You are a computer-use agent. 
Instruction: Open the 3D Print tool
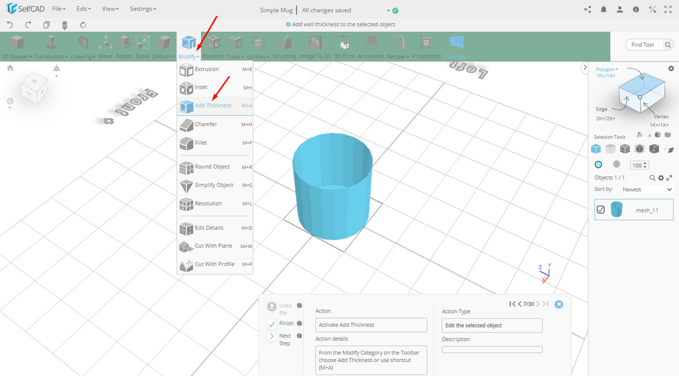pyautogui.click(x=344, y=47)
